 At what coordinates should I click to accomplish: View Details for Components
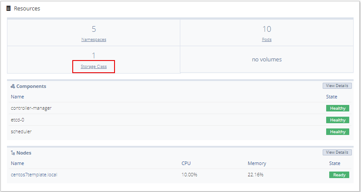[x=337, y=86]
